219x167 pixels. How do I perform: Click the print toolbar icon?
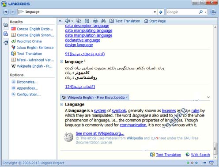(x=95, y=21)
